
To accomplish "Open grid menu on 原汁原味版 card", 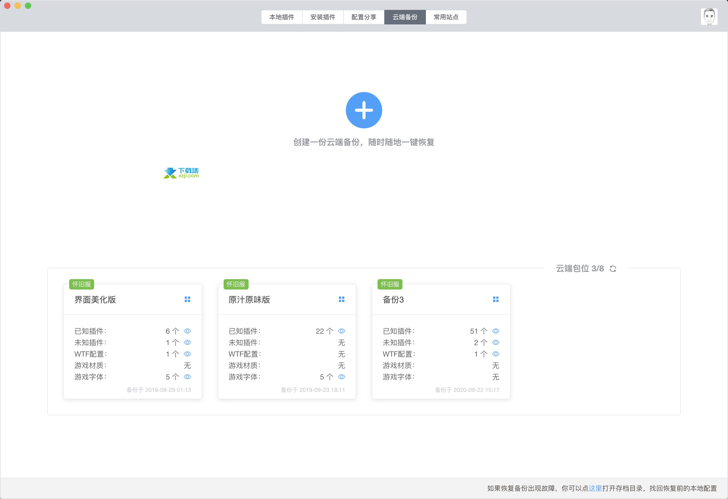I will 341,299.
